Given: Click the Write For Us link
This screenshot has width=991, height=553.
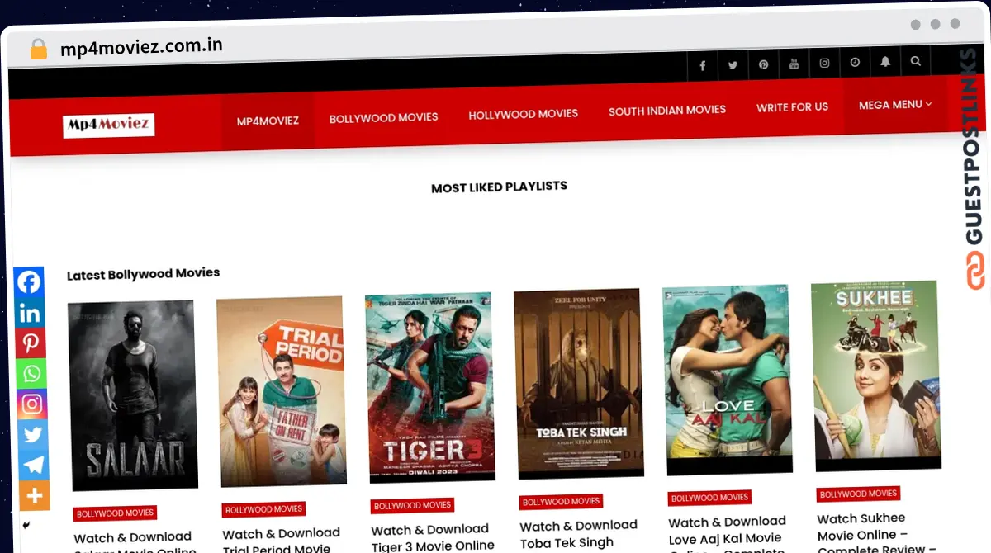Looking at the screenshot, I should point(792,107).
